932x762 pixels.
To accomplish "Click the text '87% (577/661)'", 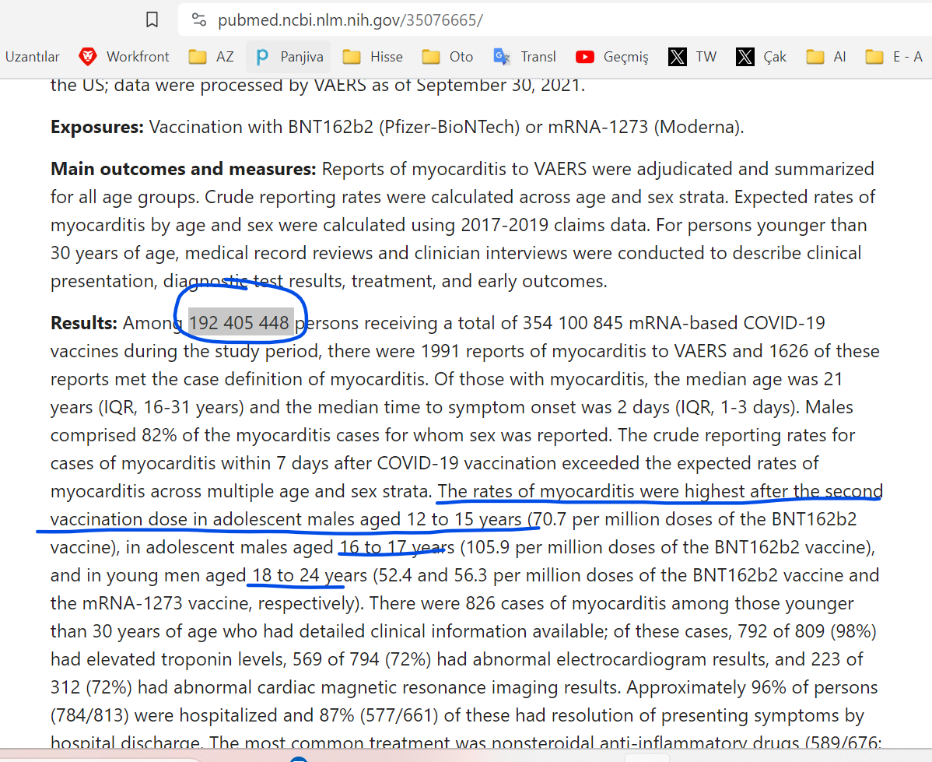I will point(379,715).
